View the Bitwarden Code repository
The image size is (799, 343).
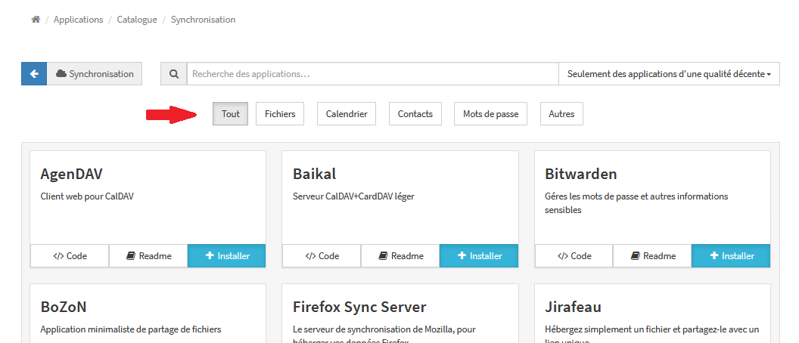point(574,256)
